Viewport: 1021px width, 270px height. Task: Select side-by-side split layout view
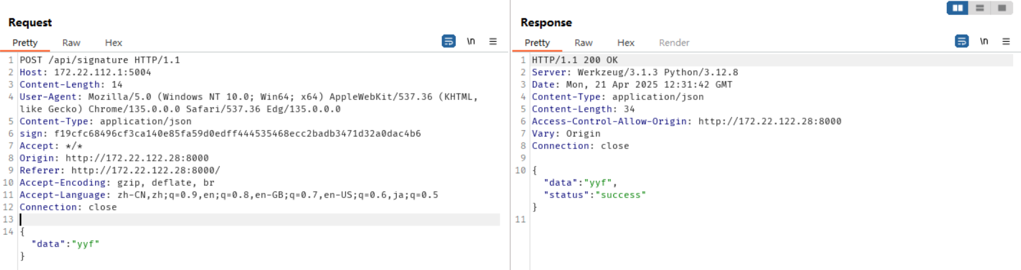click(x=958, y=8)
